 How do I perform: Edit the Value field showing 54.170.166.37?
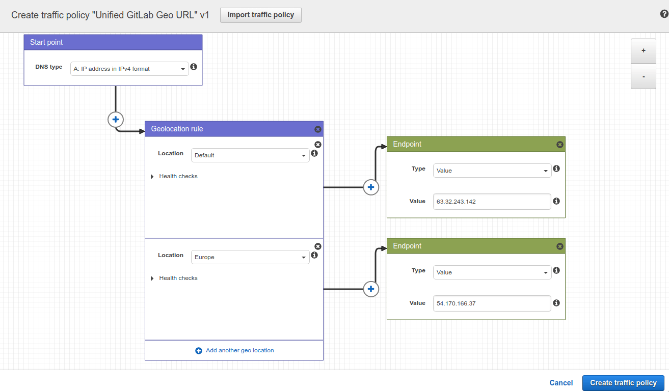[x=492, y=303]
